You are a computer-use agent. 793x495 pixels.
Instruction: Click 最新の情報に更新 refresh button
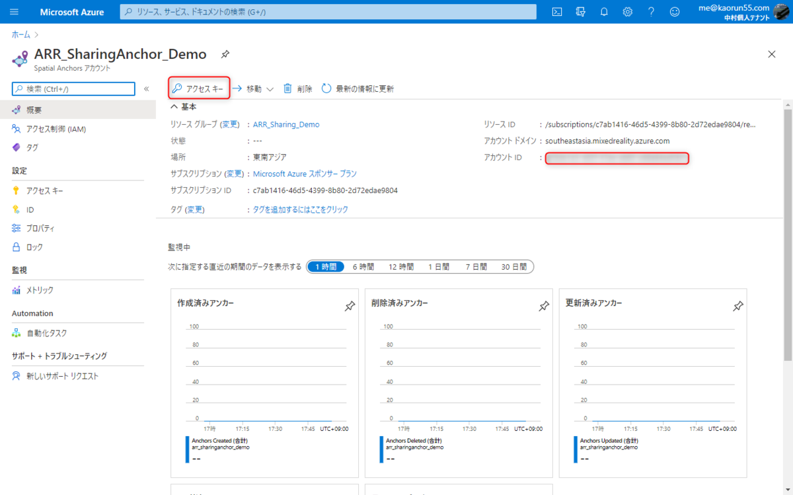coord(358,89)
